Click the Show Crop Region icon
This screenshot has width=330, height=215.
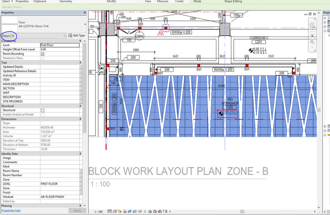135,211
